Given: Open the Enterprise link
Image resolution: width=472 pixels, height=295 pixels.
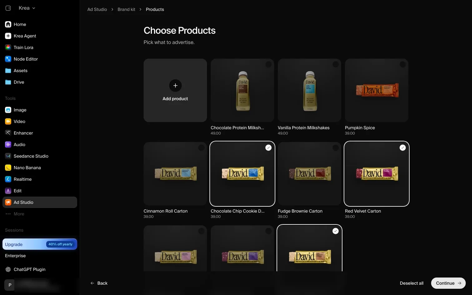Looking at the screenshot, I should pyautogui.click(x=15, y=256).
